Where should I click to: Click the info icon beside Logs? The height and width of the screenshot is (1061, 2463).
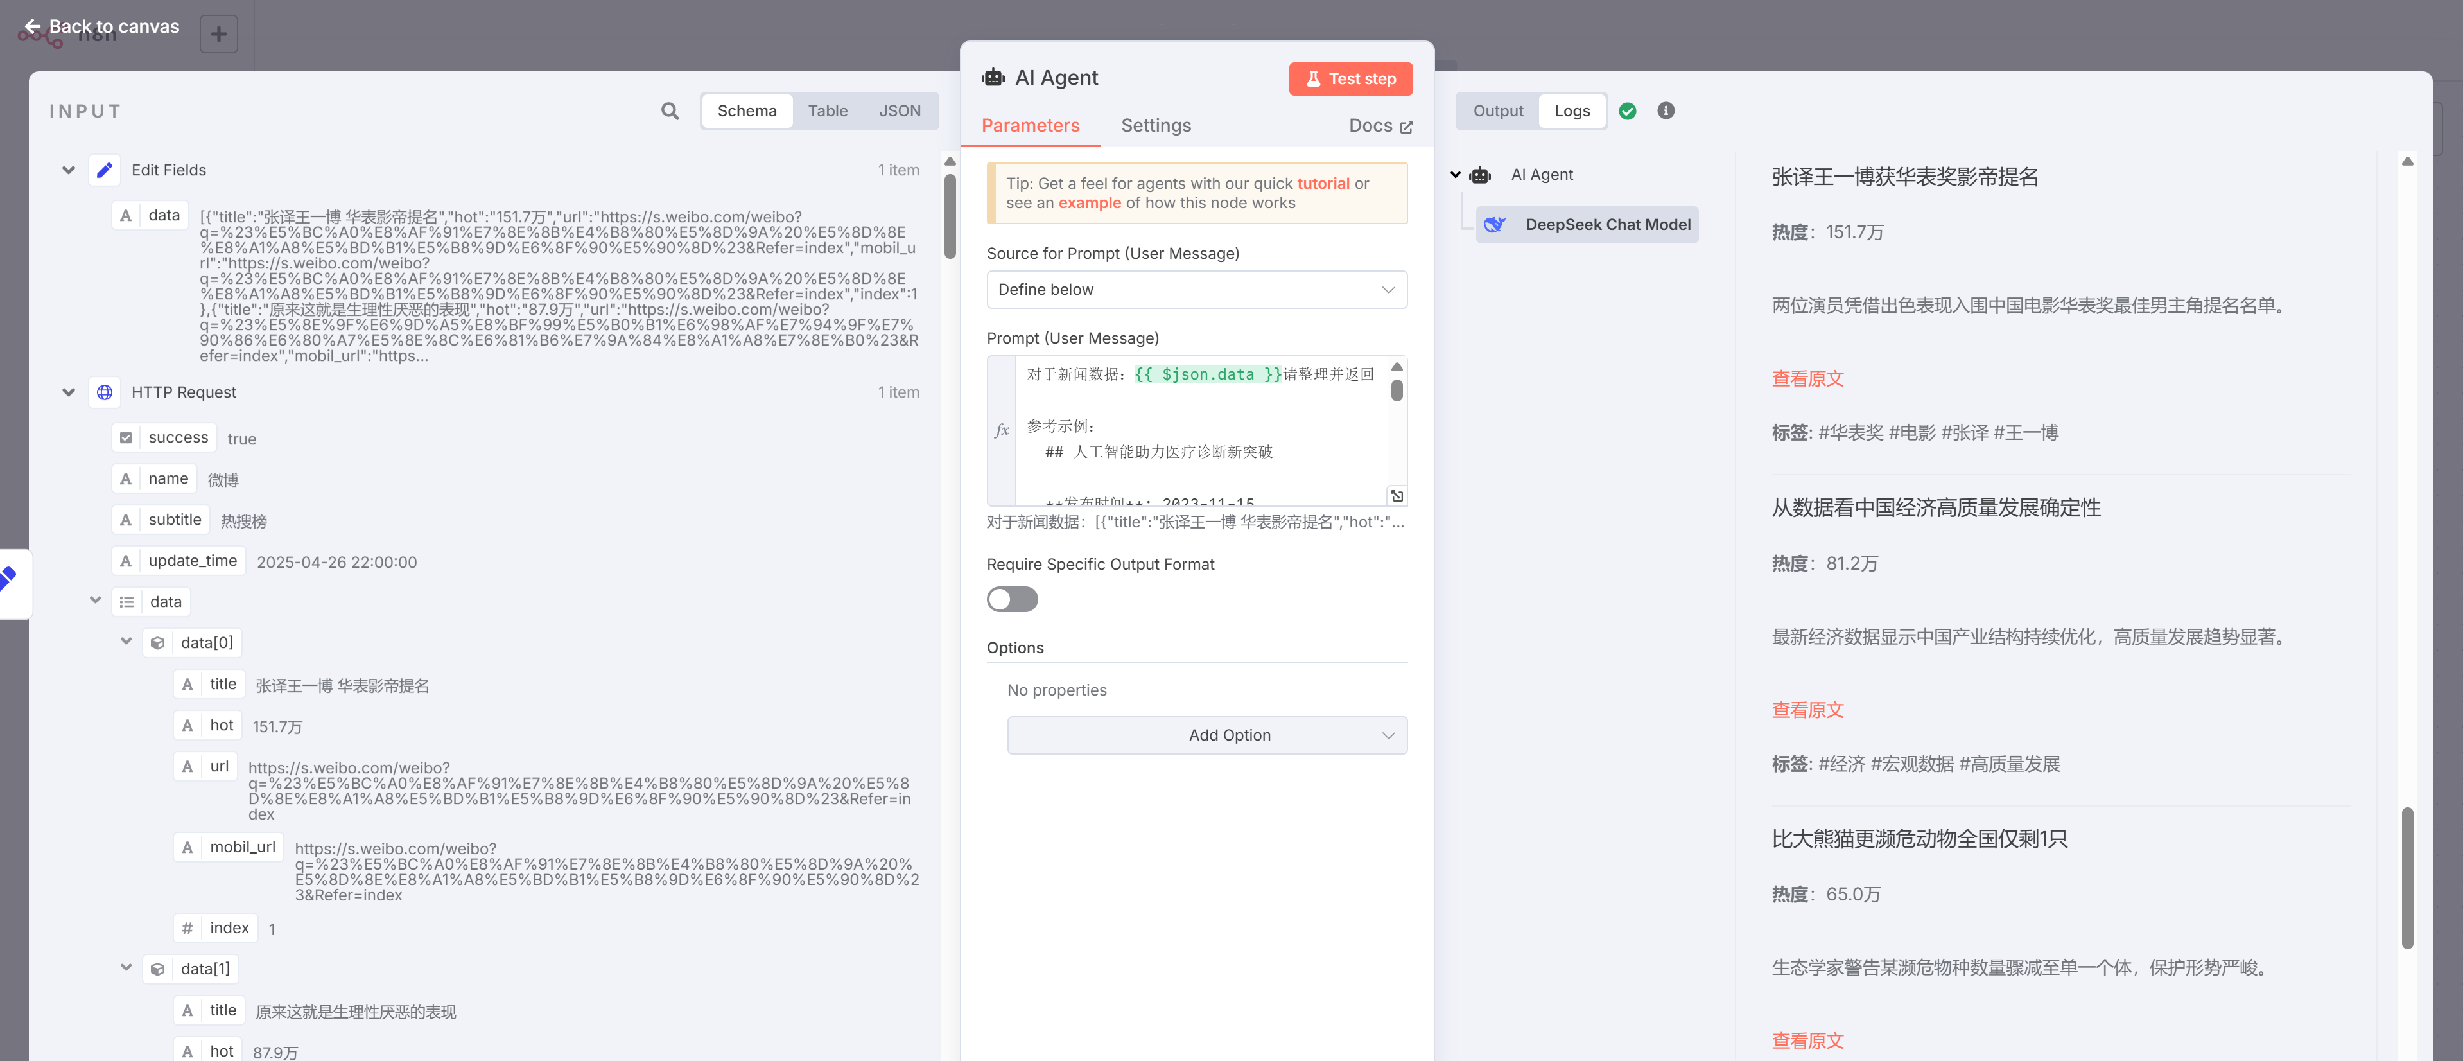1665,111
